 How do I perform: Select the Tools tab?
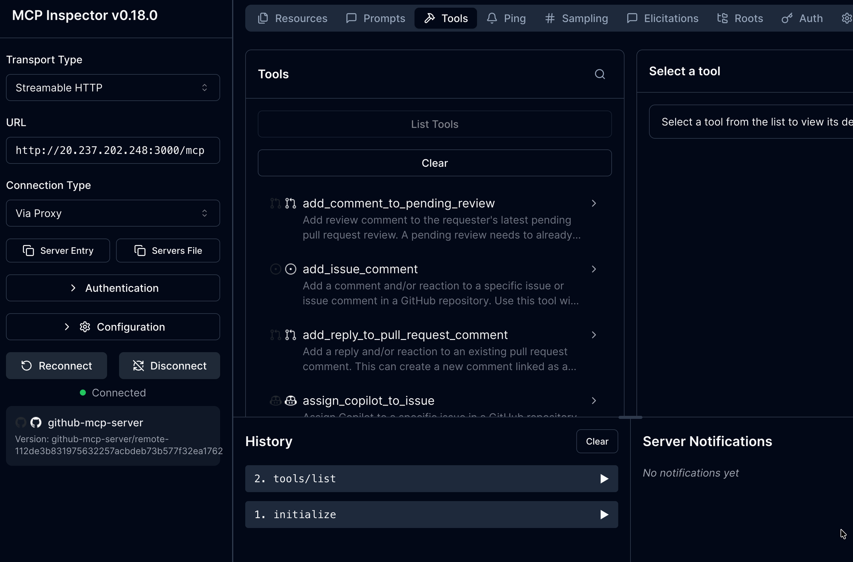(446, 18)
